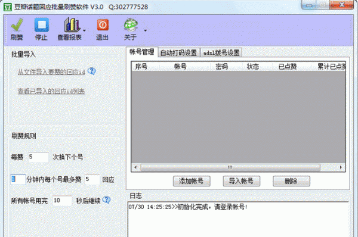Click the 已点赞 column header

pos(291,67)
